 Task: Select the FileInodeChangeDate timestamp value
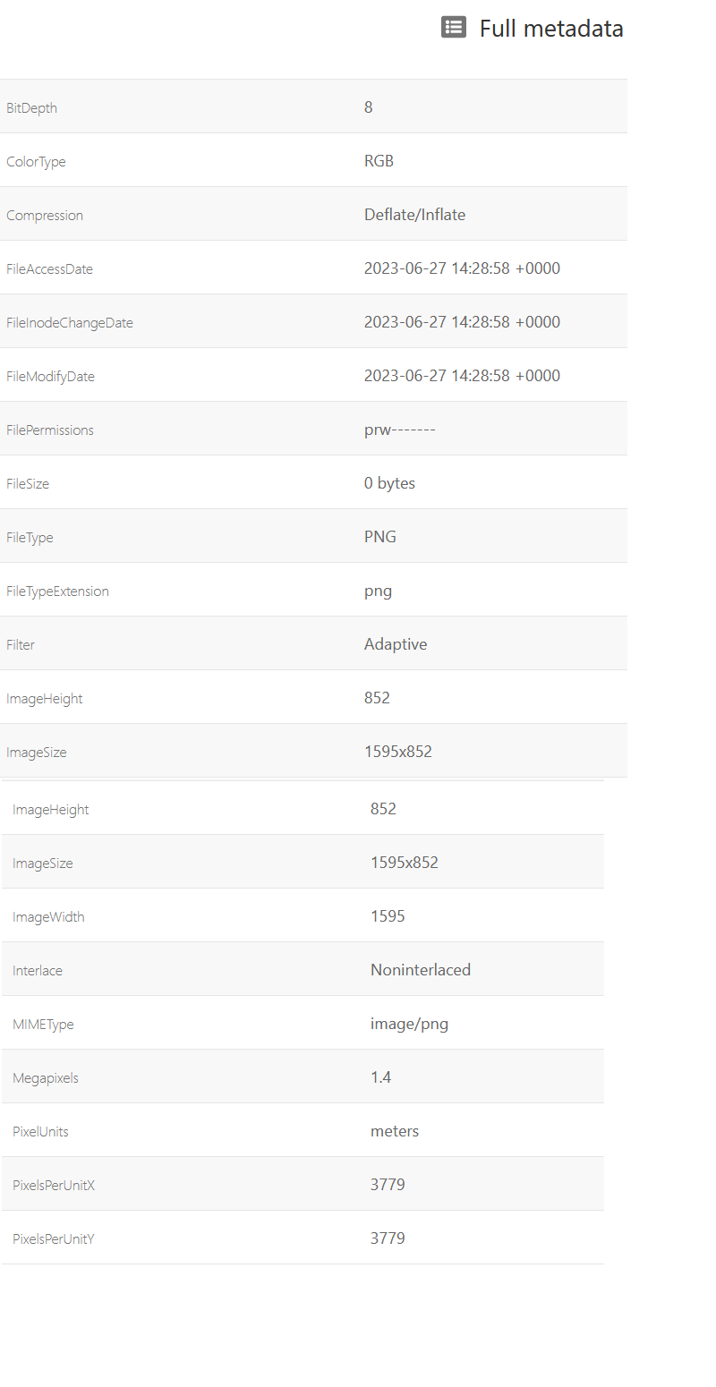click(462, 322)
